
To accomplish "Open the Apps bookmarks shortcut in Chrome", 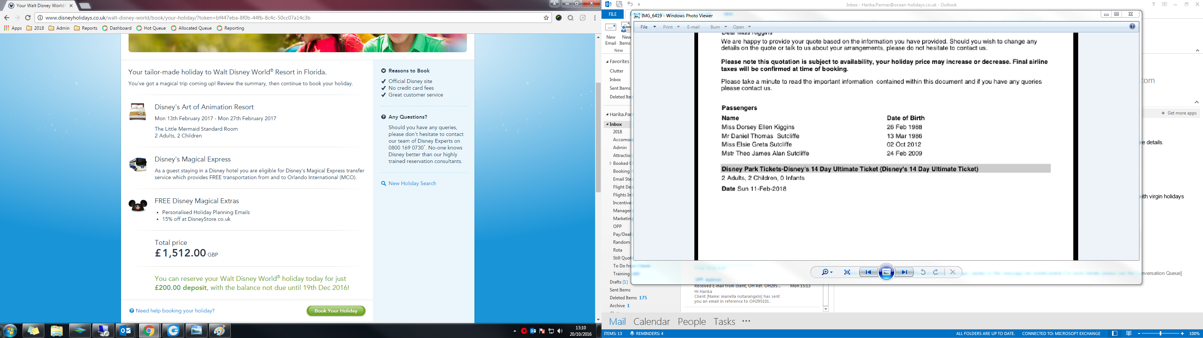I will point(13,28).
